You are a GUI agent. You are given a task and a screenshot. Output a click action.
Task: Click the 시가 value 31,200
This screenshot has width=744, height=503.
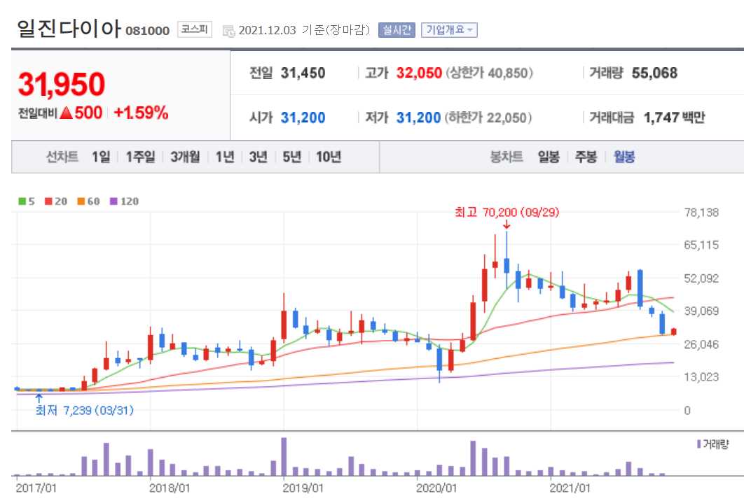click(303, 118)
